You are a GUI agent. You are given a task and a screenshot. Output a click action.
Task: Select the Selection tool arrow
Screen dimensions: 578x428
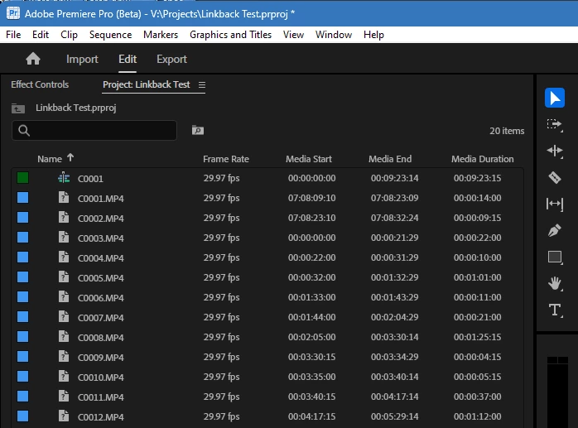click(555, 98)
